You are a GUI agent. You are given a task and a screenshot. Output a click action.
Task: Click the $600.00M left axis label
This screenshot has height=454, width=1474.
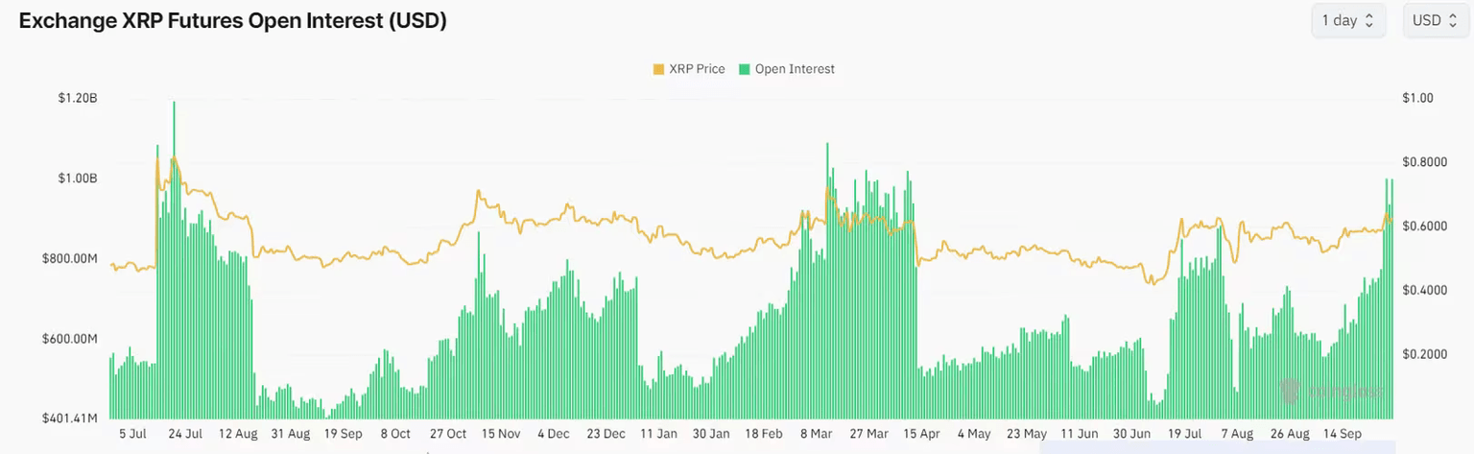(69, 339)
